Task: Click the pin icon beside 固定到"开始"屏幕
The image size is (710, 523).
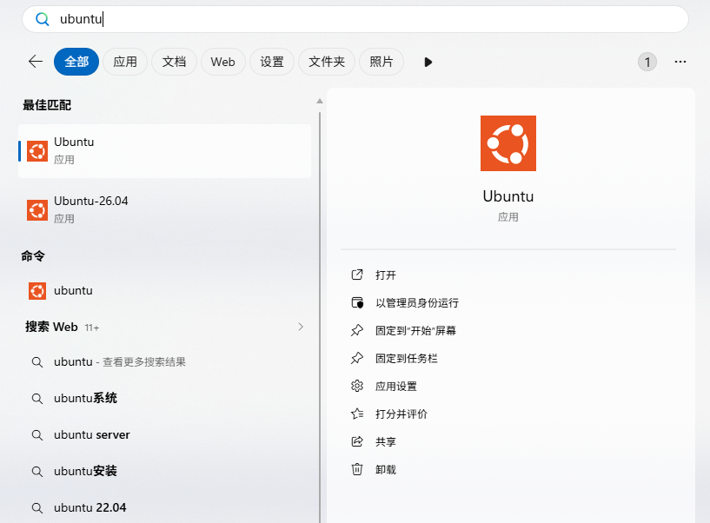Action: [357, 330]
